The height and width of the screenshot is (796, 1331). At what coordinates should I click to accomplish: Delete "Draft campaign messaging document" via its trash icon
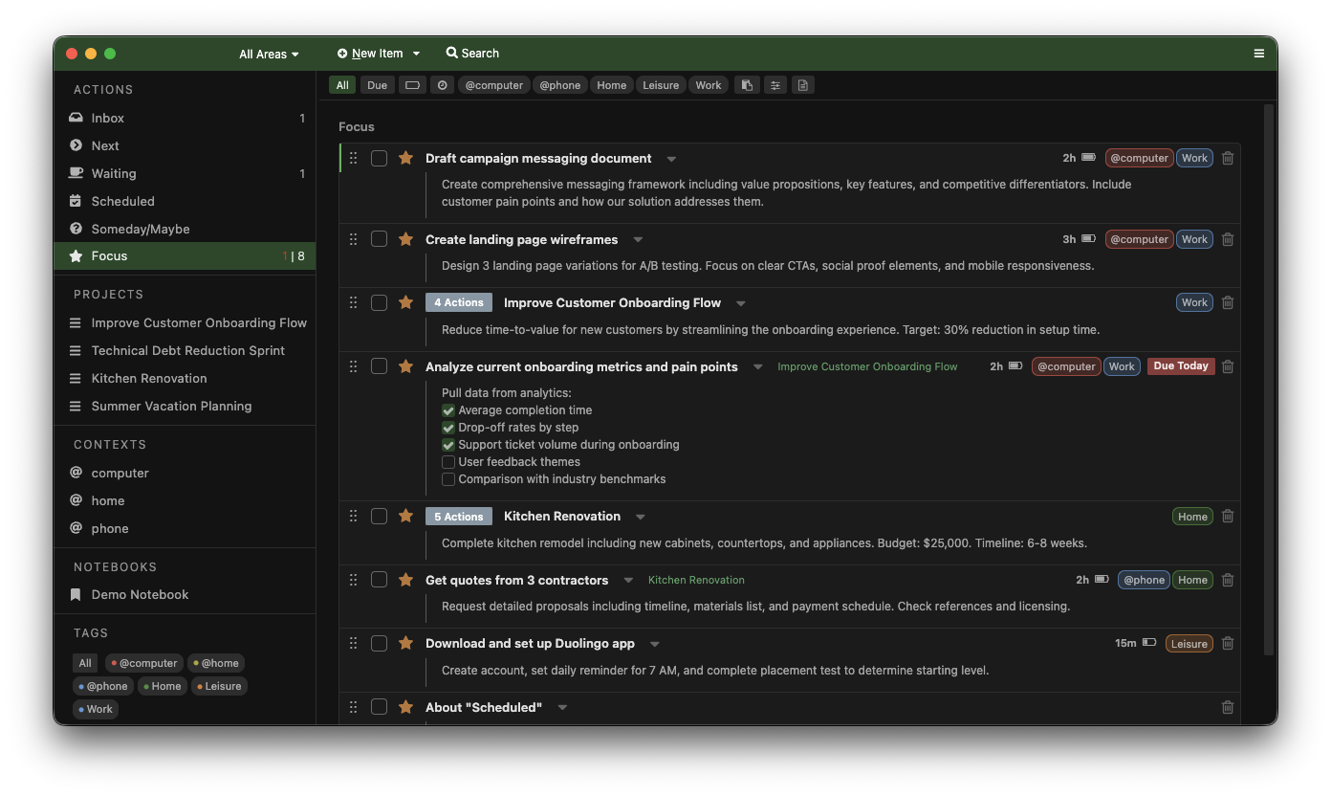(1228, 158)
